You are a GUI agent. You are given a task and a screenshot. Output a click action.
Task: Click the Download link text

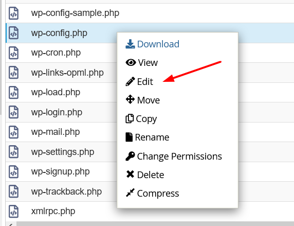coord(158,44)
